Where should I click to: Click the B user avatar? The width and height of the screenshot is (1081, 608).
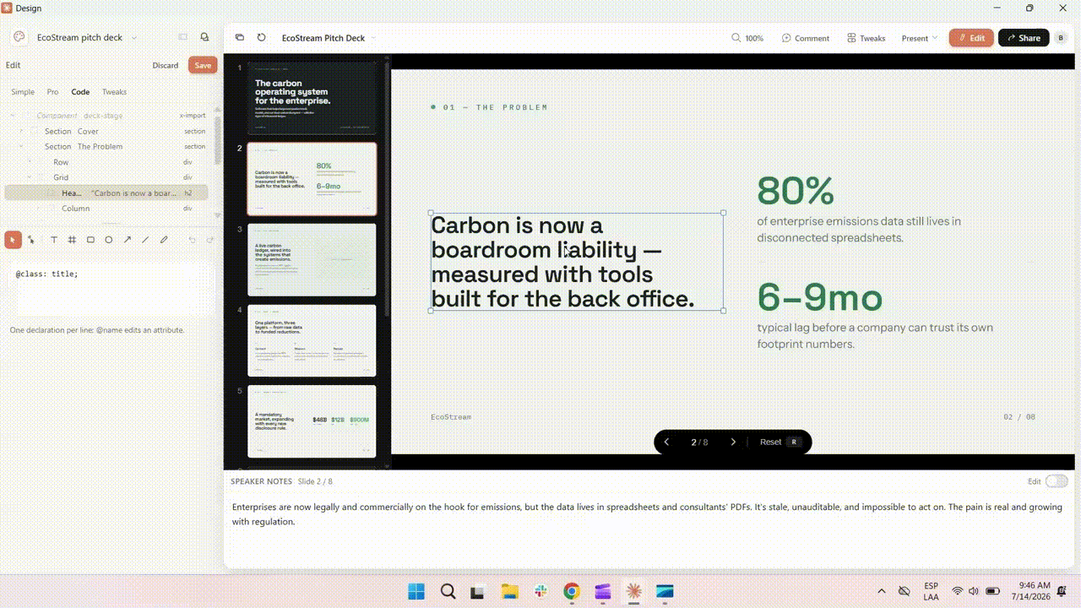1061,38
